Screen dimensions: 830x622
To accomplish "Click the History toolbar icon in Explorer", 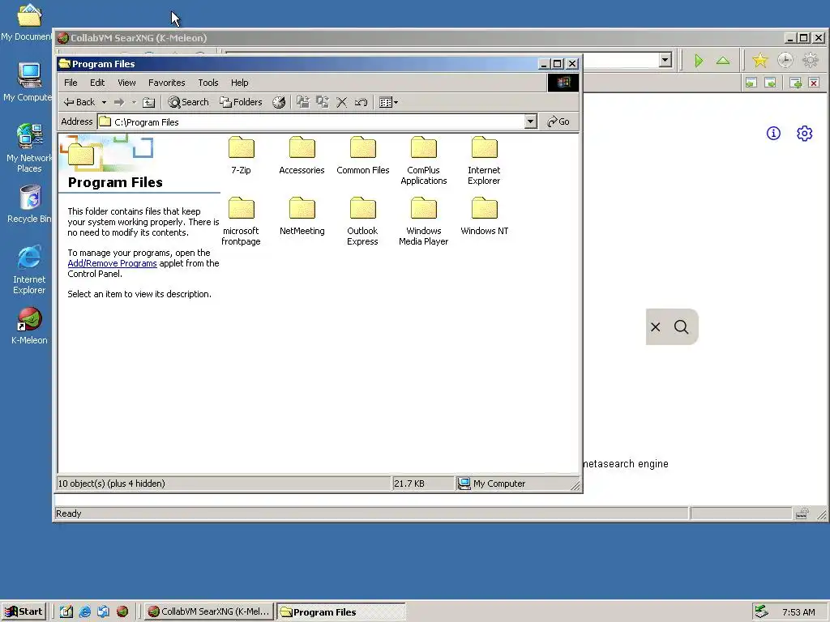I will tap(279, 102).
